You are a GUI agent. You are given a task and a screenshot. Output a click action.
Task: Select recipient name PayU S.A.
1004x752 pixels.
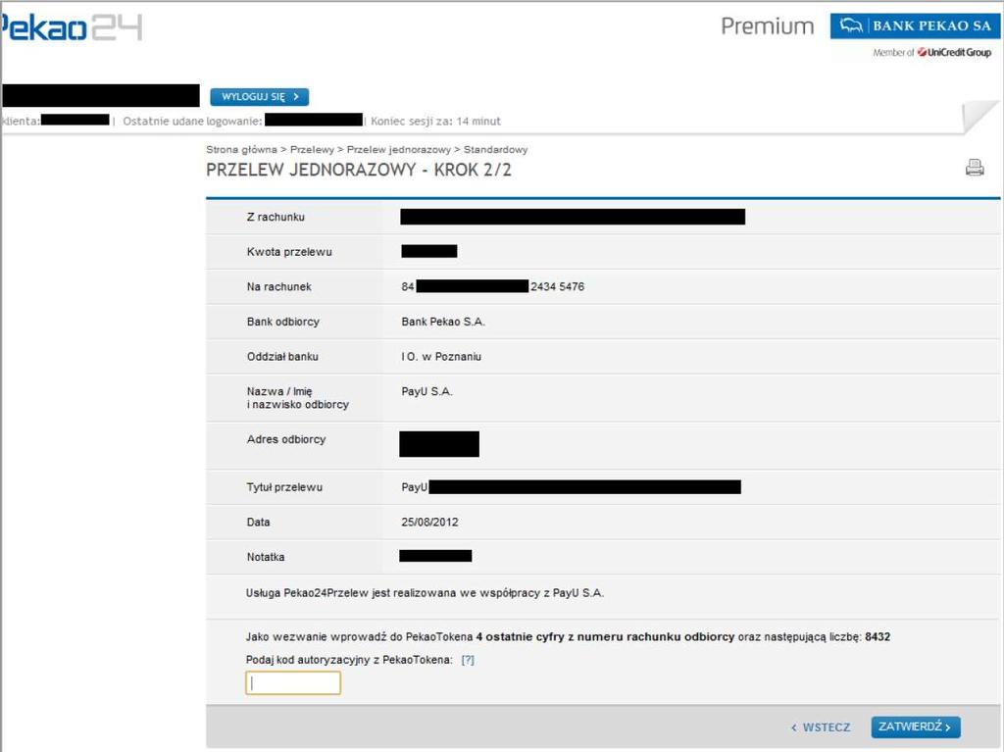(427, 391)
